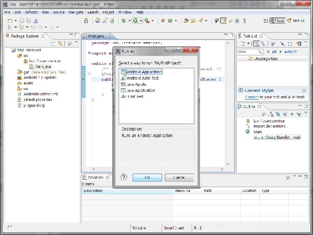Open the Navigate menu
The width and height of the screenshot is (313, 235).
click(76, 12)
